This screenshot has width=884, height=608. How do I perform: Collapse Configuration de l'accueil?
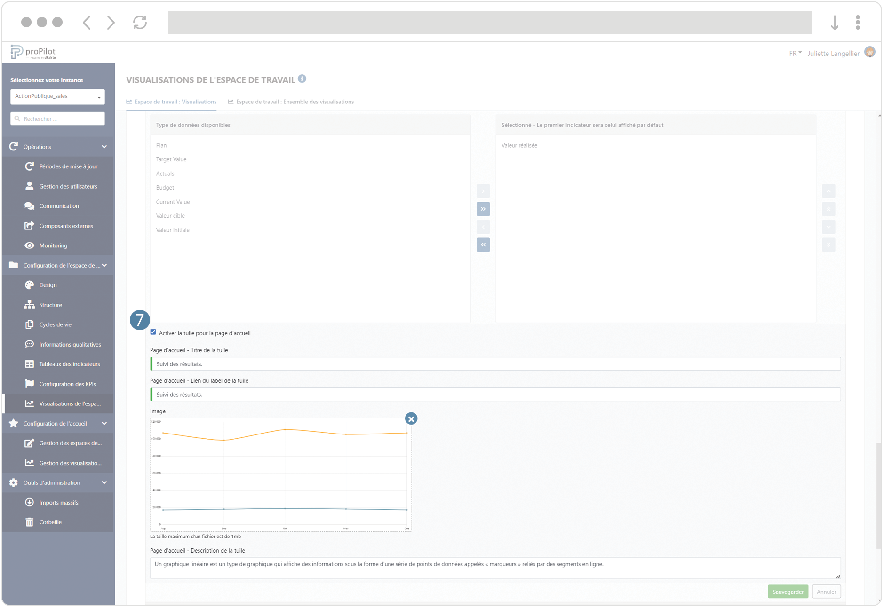pyautogui.click(x=104, y=423)
